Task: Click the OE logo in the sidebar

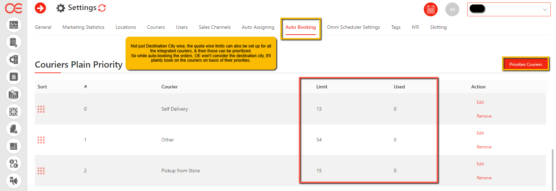Action: pos(14,8)
